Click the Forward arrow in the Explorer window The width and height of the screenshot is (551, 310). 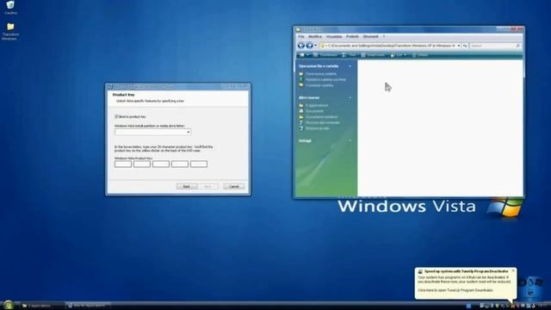309,46
